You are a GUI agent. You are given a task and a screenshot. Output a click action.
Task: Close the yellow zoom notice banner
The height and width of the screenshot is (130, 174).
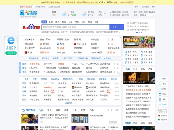[154, 2]
